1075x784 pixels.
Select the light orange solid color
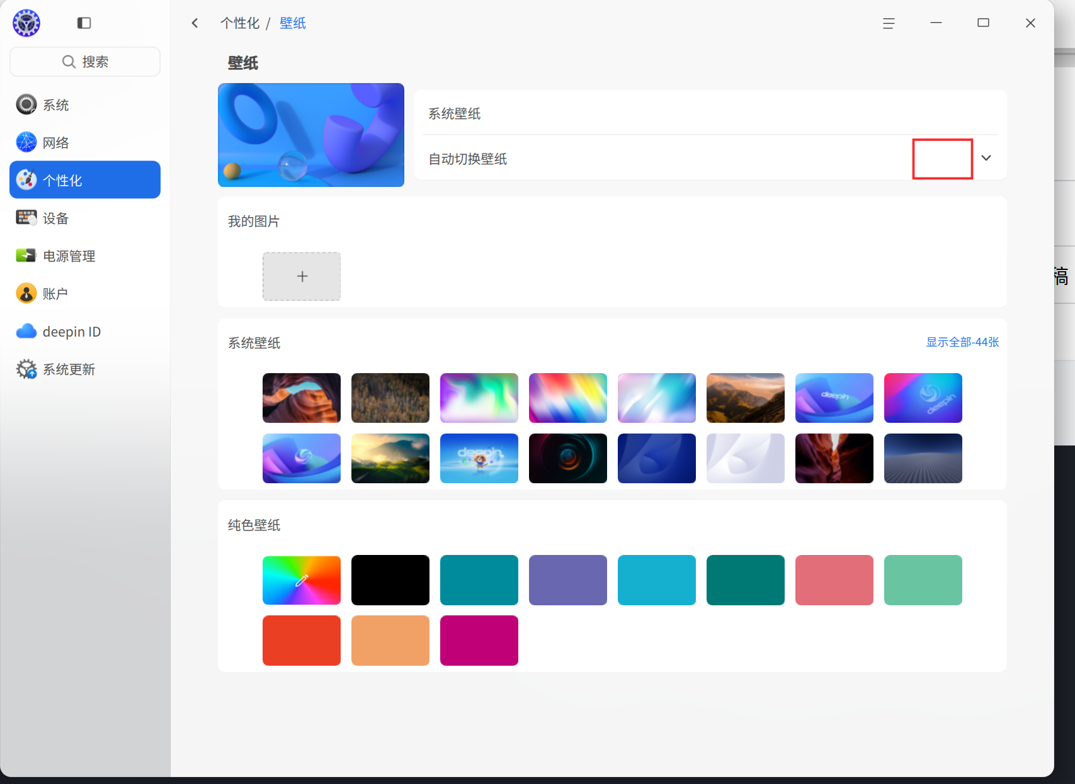click(390, 641)
